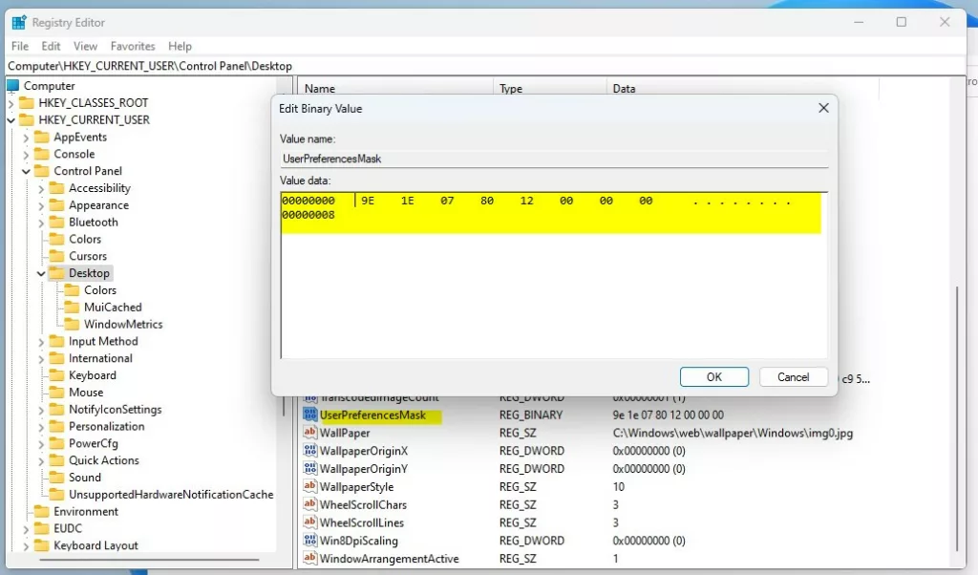Click the string icon beside WheelScrollChars
This screenshot has width=978, height=575.
coord(310,504)
